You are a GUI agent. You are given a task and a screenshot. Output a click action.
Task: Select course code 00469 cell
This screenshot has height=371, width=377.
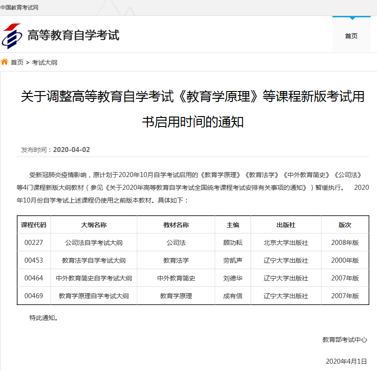point(34,296)
